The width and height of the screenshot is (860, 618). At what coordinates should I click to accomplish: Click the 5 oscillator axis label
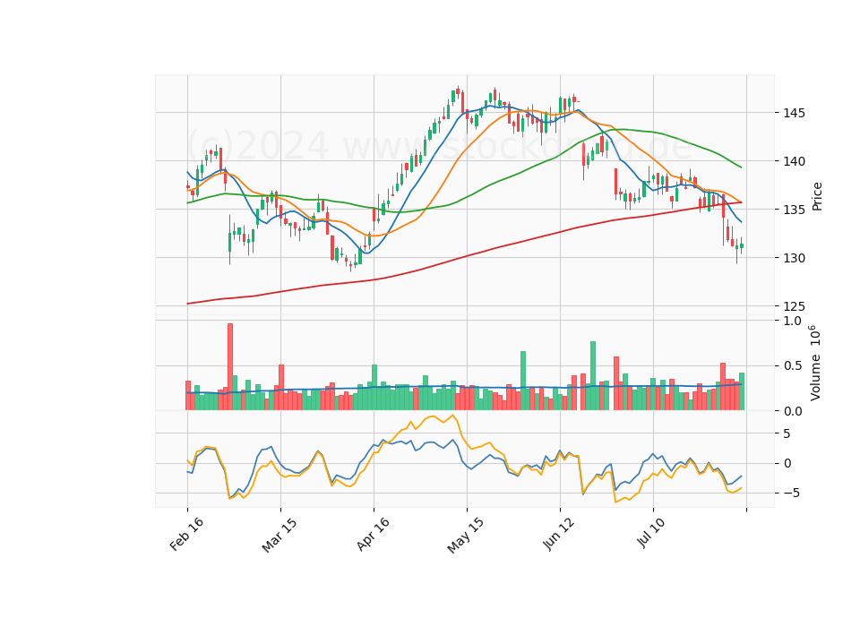click(787, 433)
